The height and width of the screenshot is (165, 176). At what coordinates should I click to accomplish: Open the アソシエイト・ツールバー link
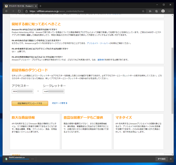coord(98,43)
